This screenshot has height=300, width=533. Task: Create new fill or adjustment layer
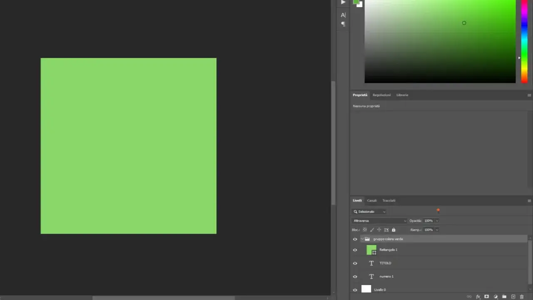(496, 297)
